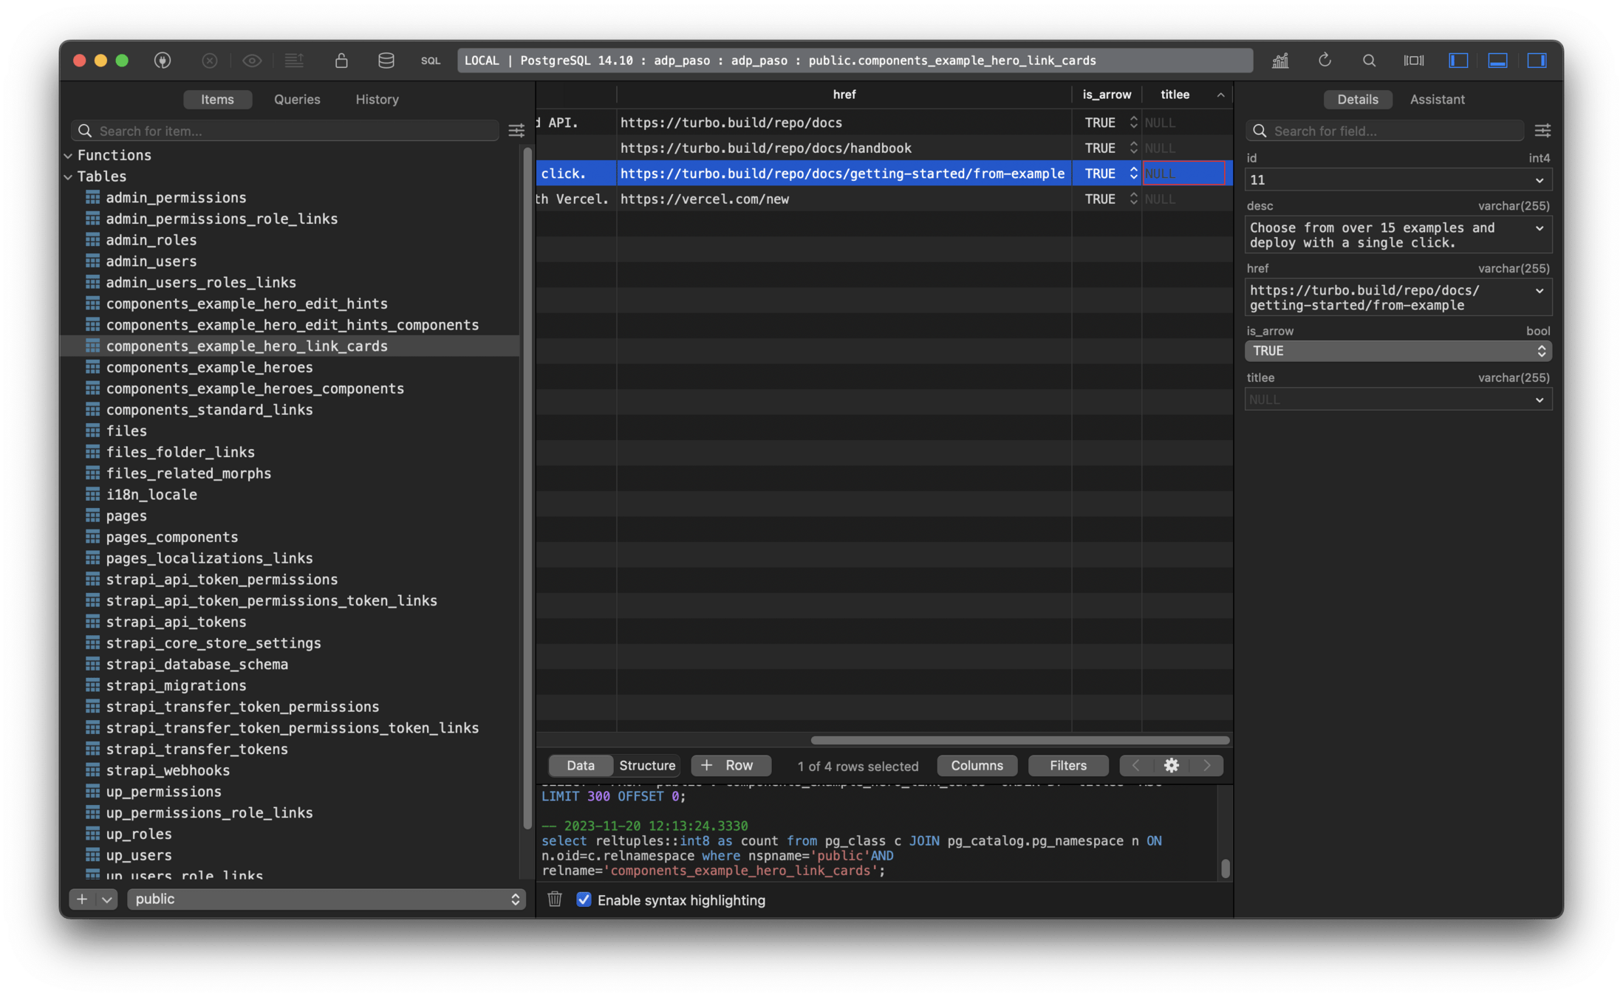
Task: Click the trash icon in the console
Action: pos(555,900)
